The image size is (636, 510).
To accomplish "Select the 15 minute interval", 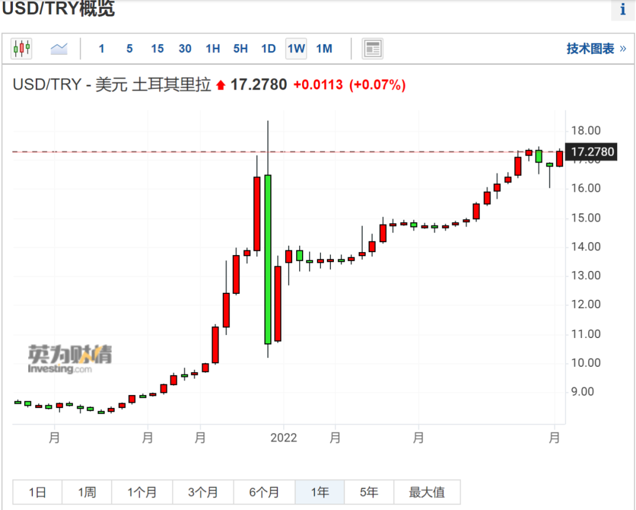I will click(157, 49).
